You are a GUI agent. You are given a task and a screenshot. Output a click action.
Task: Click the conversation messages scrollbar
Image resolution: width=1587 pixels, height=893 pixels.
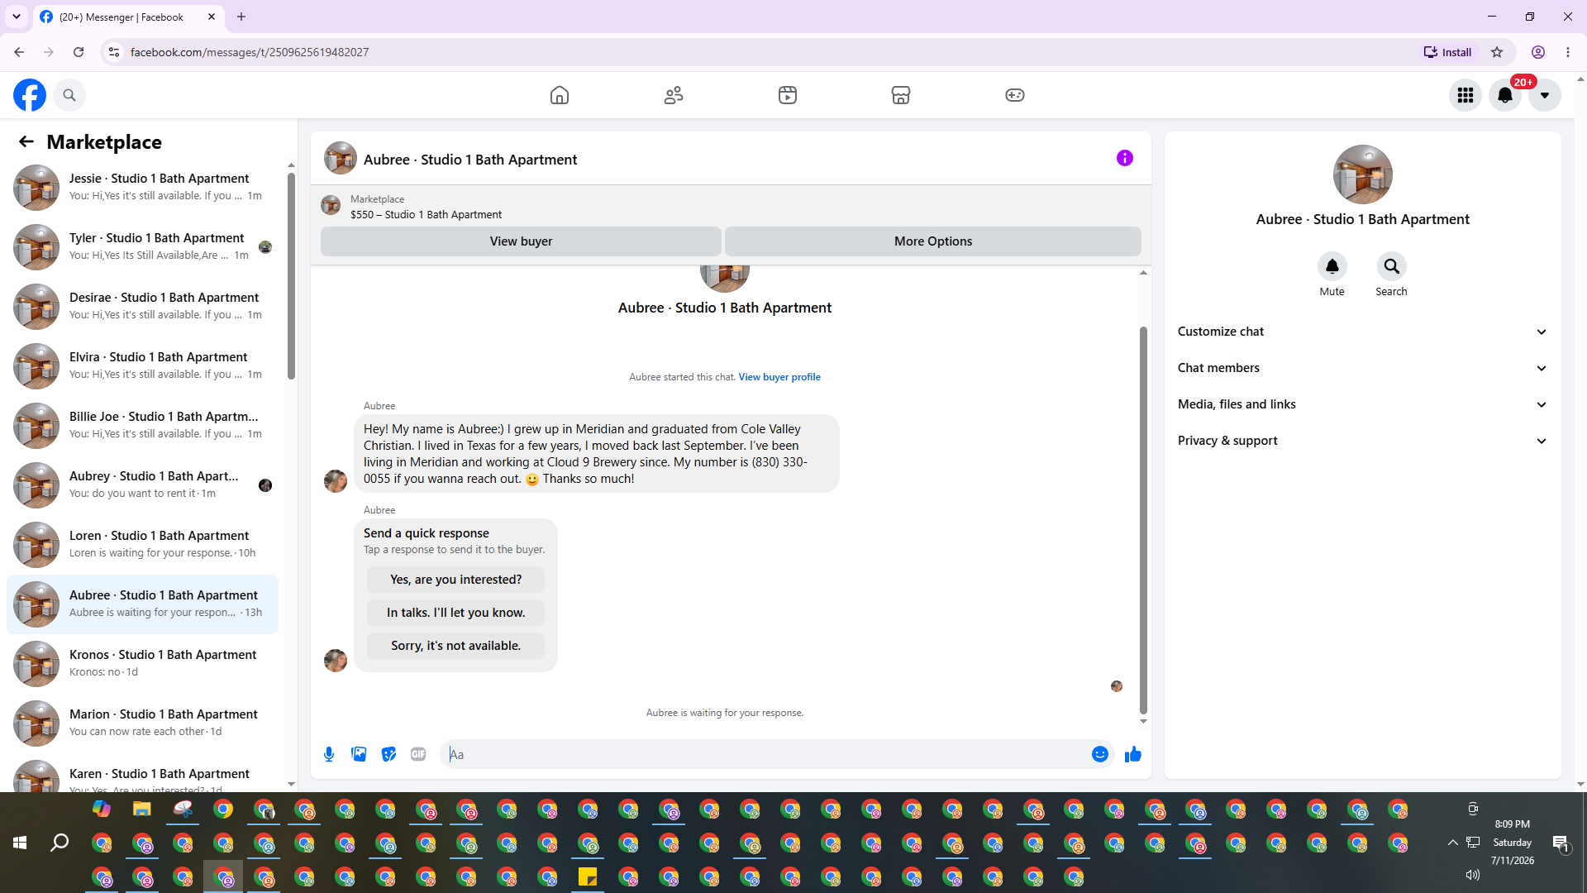tap(1143, 520)
